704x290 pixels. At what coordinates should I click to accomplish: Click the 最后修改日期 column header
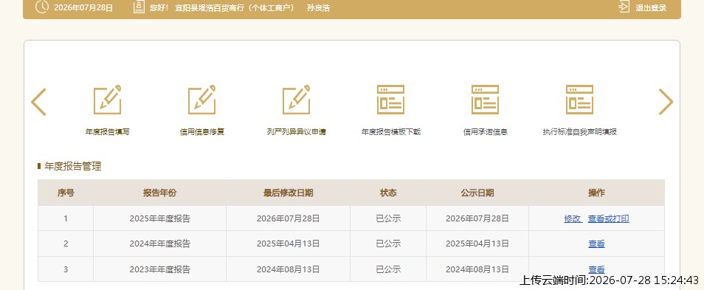click(289, 193)
